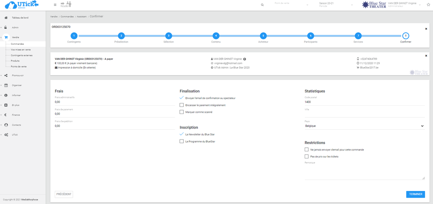Click the Promouvoir share icon
Viewport: 433px width, 204px height.
click(x=6, y=75)
